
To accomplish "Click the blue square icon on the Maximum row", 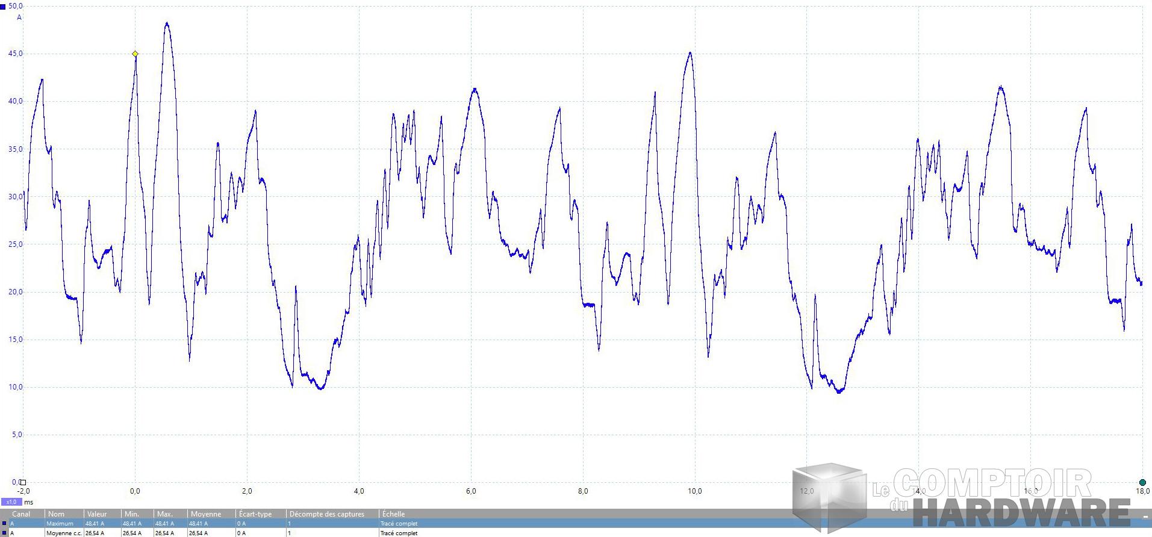I will pos(4,524).
